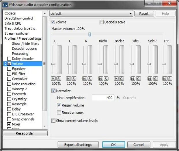Image resolution: width=179 pixels, height=151 pixels.
Task: Open Tray, dialog & paths page
Action: [x=20, y=28]
